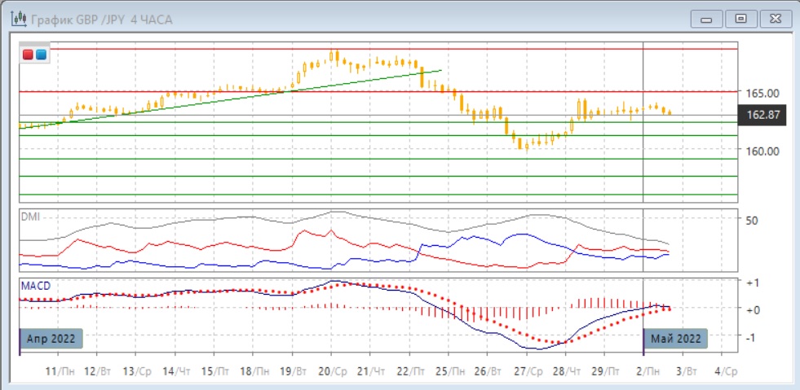Minimize the GBP/JPY chart window
800x390 pixels.
[x=707, y=19]
